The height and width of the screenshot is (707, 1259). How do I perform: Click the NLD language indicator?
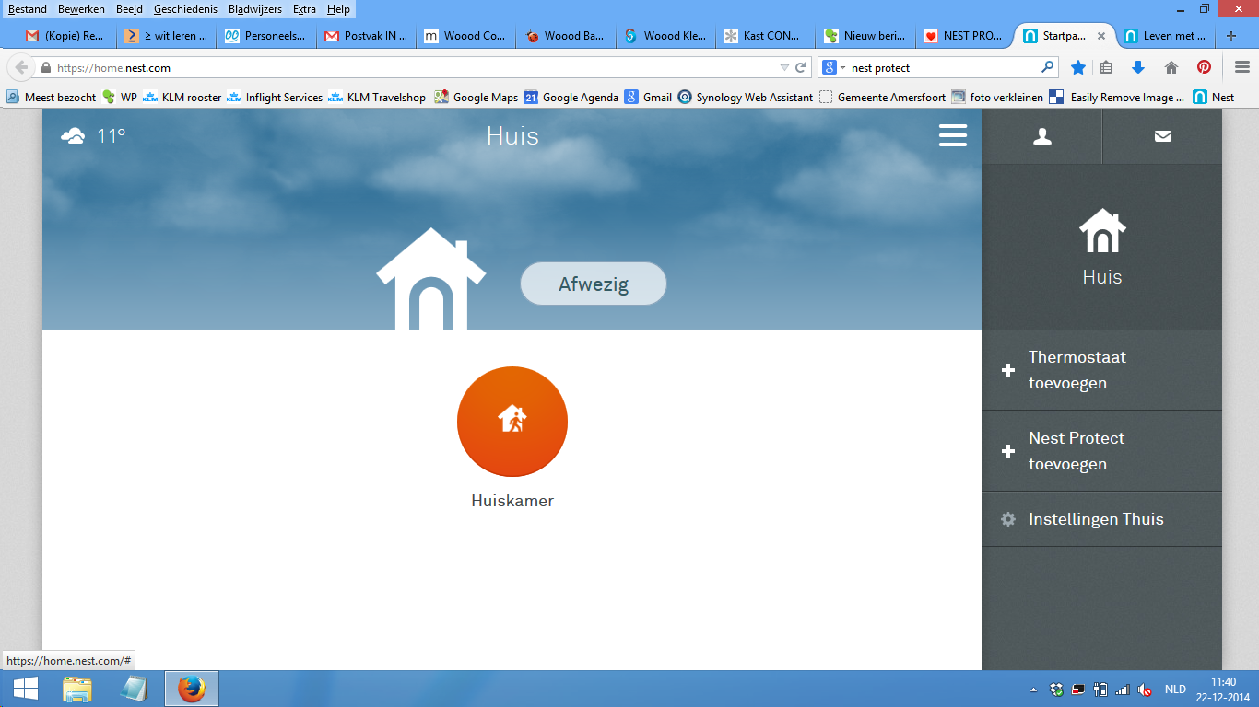[1175, 689]
